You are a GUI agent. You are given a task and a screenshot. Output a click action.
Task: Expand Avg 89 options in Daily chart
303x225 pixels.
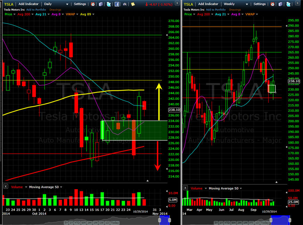pyautogui.click(x=93, y=14)
